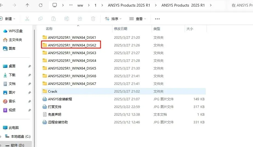Refresh the current folder view
This screenshot has height=147, width=253.
pyautogui.click(x=41, y=5)
